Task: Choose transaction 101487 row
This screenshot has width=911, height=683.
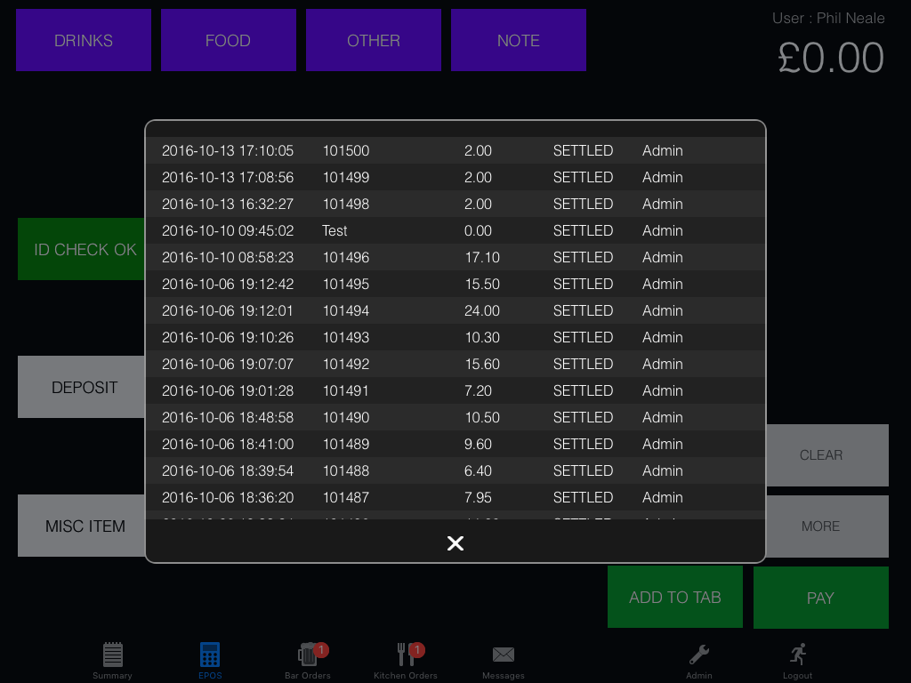Action: coord(455,498)
